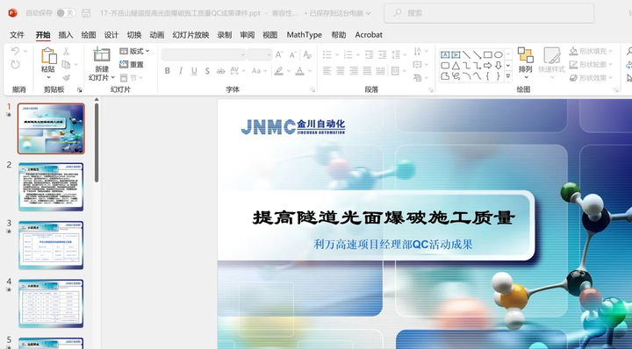Select slide 4 thumbnail
This screenshot has width=632, height=349.
[51, 303]
